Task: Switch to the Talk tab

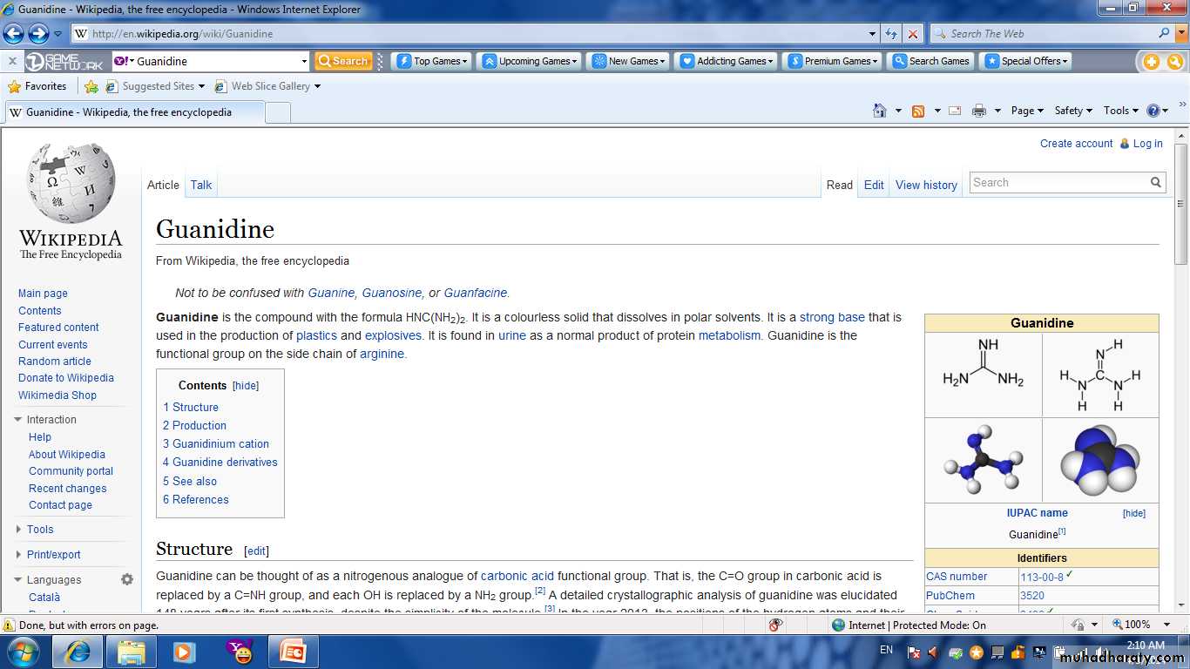Action: 201,185
